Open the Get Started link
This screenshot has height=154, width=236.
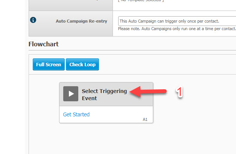(x=76, y=114)
